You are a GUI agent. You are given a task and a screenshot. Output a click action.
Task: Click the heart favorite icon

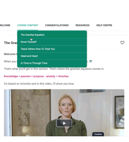[x=122, y=43]
